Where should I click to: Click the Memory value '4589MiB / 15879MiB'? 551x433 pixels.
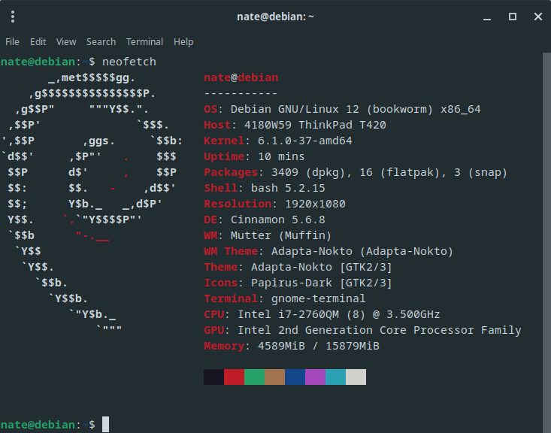[319, 347]
